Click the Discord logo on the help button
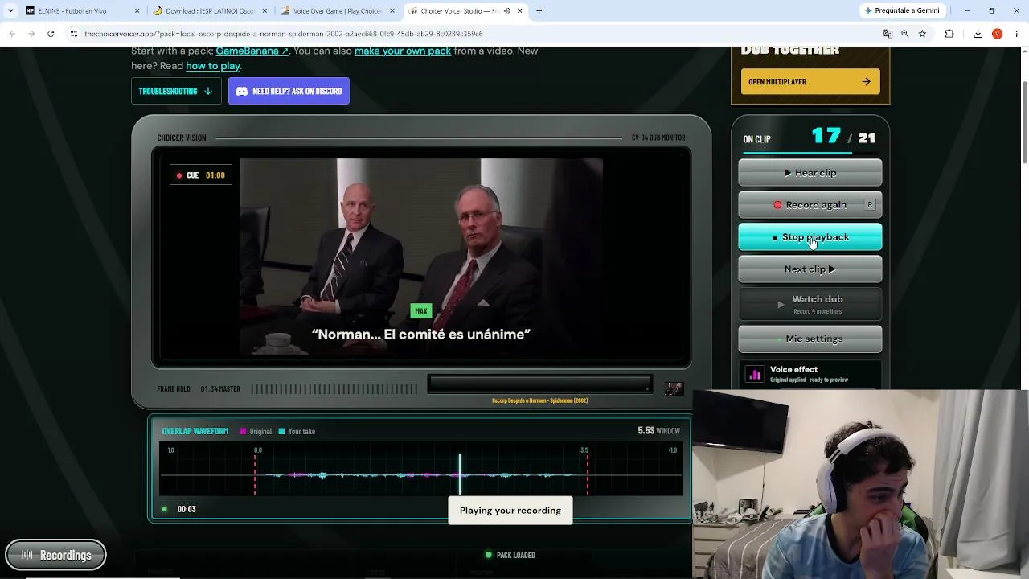This screenshot has height=579, width=1029. [x=241, y=91]
